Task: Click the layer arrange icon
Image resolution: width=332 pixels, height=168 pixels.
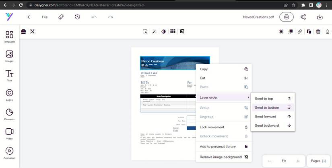Action: pyautogui.click(x=291, y=32)
